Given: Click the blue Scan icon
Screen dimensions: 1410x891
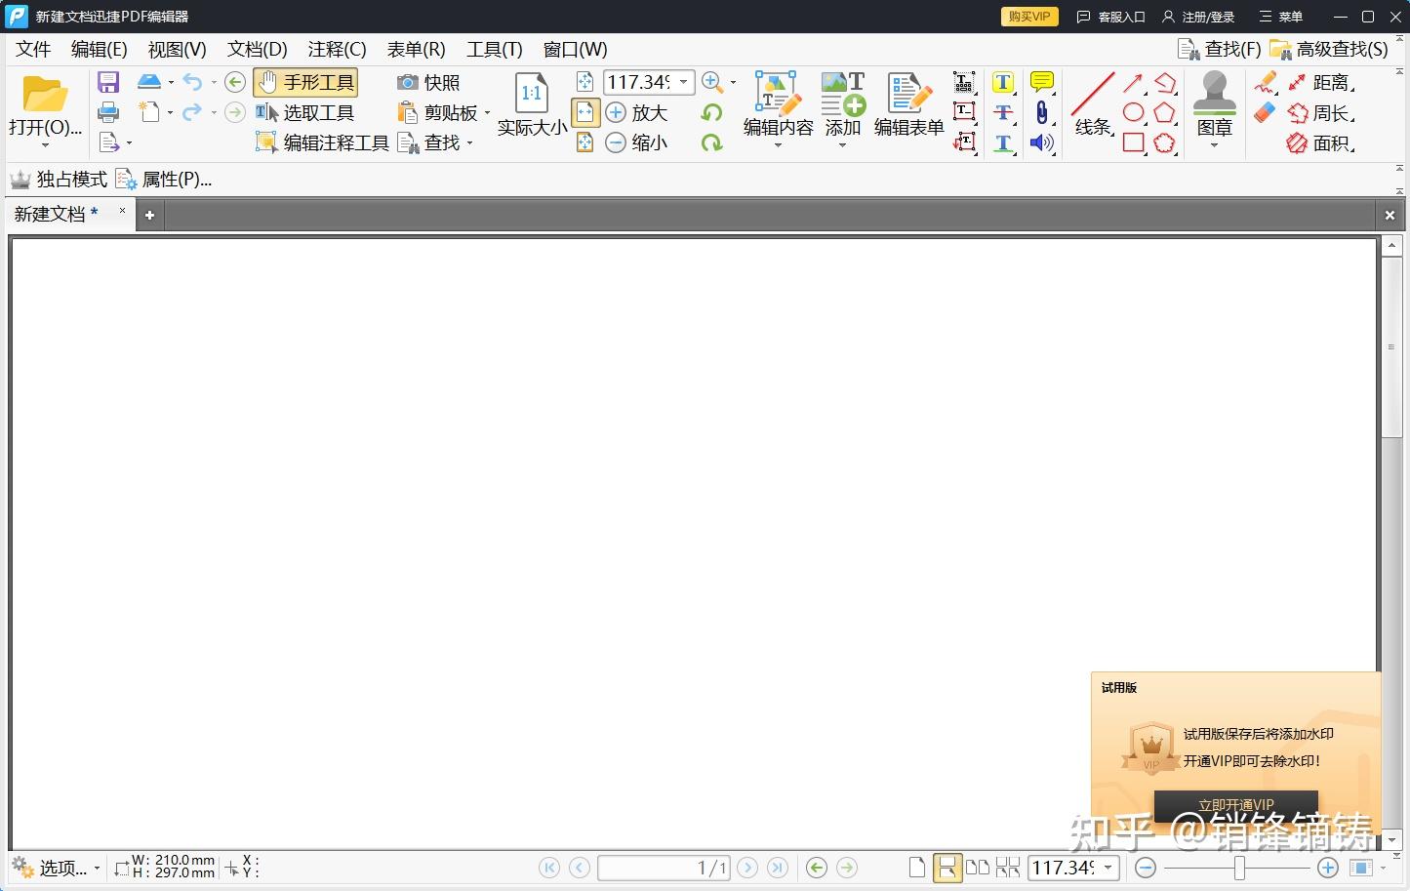Looking at the screenshot, I should (148, 82).
